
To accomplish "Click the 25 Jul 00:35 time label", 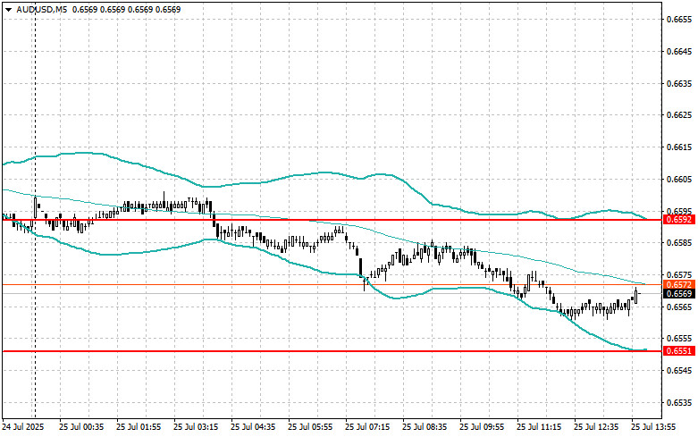I will point(81,427).
